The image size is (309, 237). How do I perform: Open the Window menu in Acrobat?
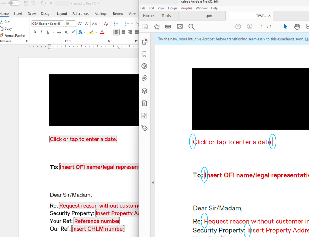201,8
